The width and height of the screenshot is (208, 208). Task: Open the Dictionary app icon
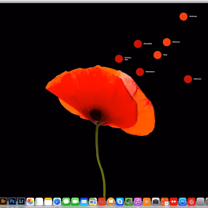(102, 201)
